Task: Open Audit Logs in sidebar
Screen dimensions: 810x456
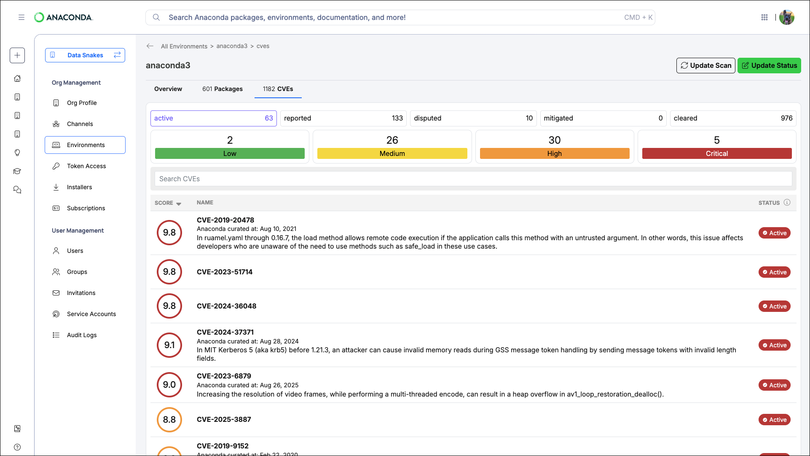Action: 85,335
